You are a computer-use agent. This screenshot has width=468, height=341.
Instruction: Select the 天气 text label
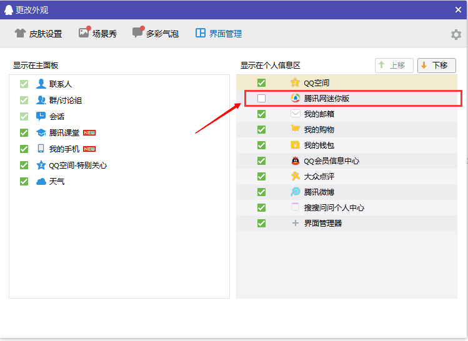point(57,181)
